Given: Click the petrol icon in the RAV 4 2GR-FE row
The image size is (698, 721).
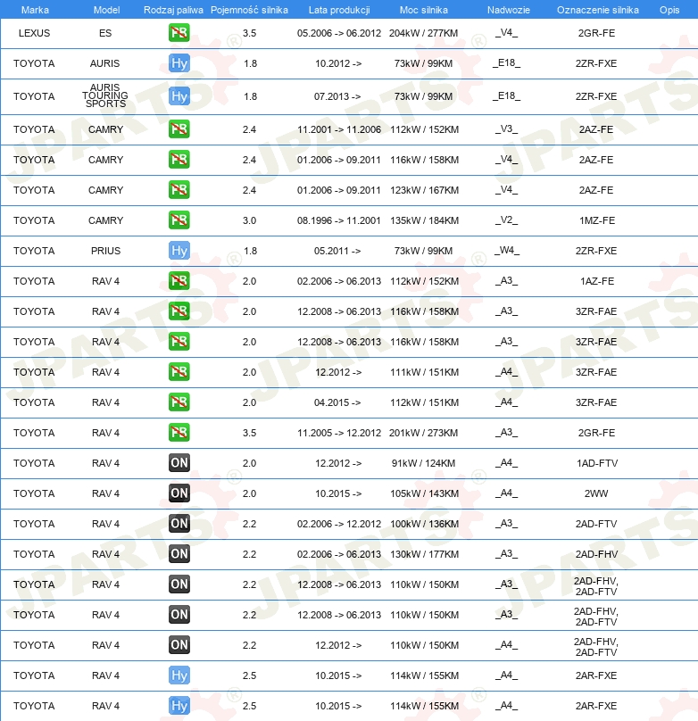Looking at the screenshot, I should coord(179,433).
